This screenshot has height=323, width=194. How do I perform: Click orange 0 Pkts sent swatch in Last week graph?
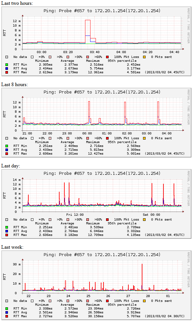[144, 301]
